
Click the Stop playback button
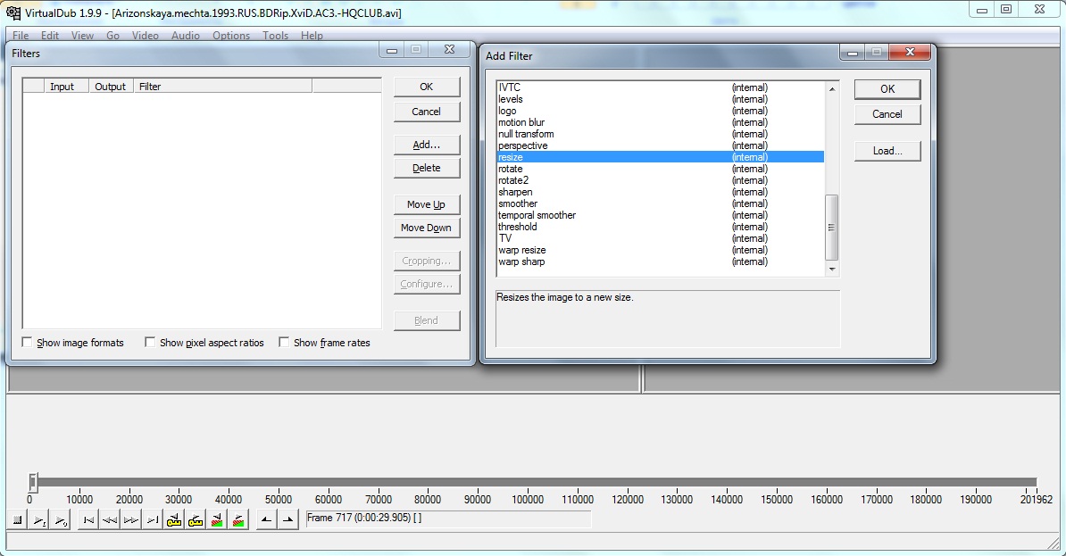click(17, 520)
